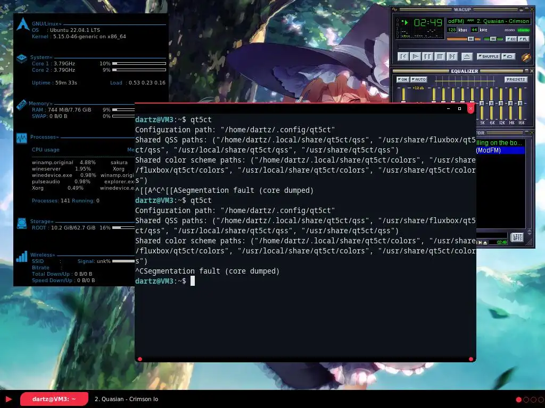
Task: Click the playlist editor resize corner grip
Action: (x=529, y=242)
